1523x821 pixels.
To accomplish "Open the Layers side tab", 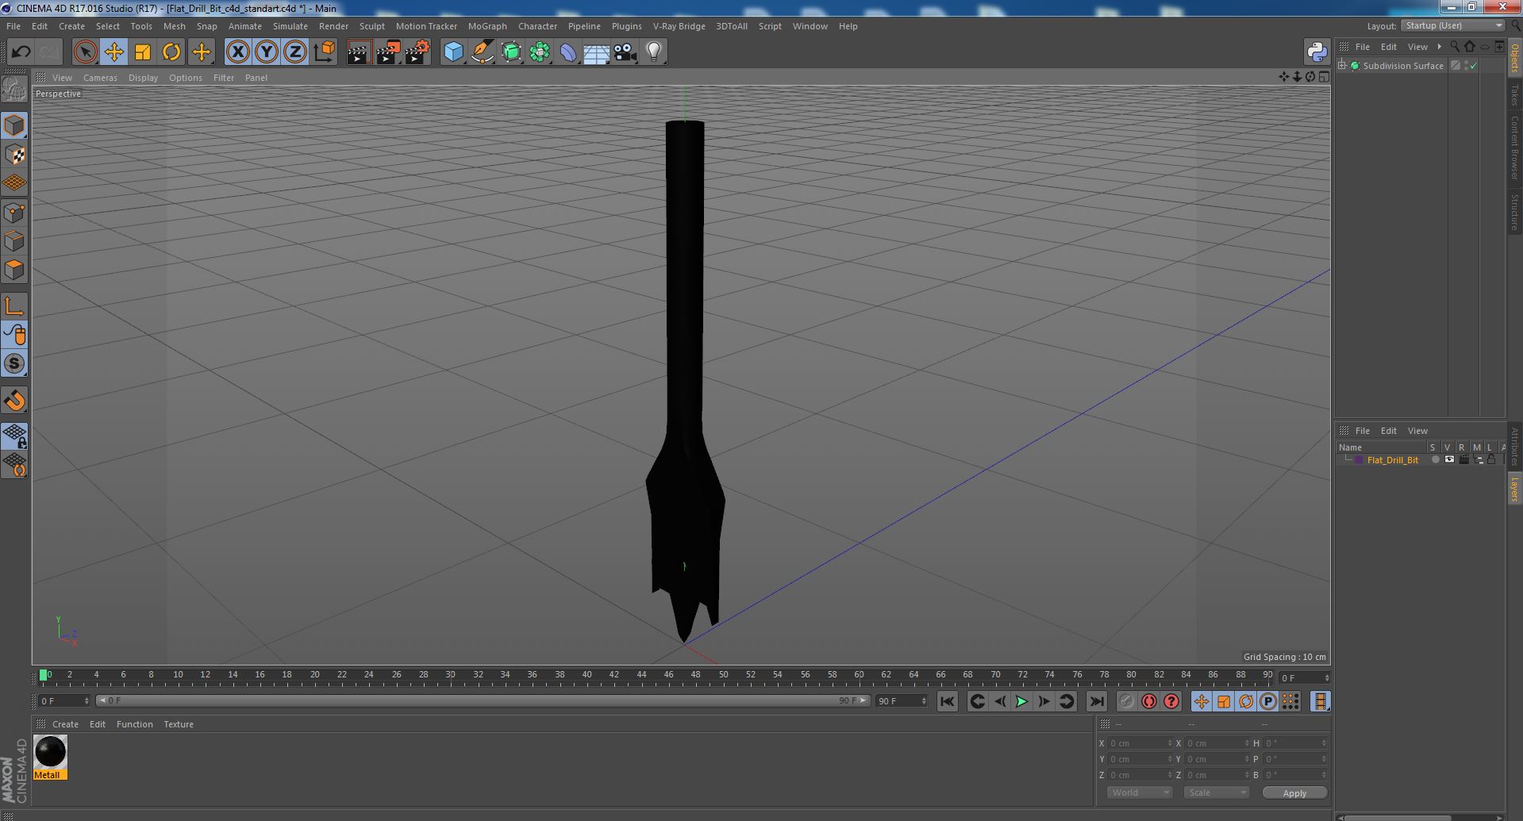I will point(1514,489).
